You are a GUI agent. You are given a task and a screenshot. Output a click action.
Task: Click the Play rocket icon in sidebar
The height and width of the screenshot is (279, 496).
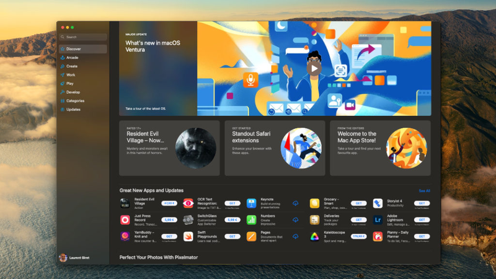63,84
